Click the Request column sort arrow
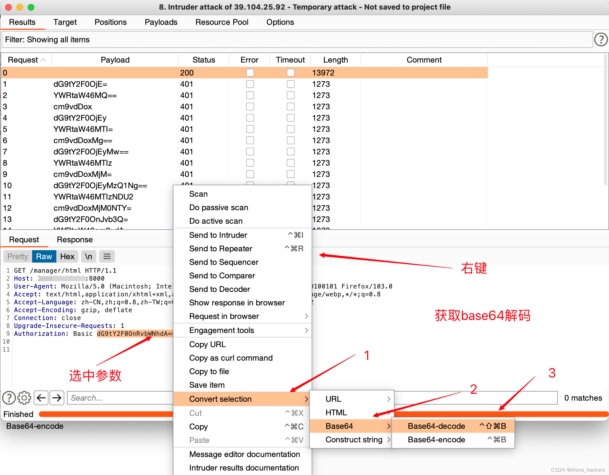609x475 pixels. [x=43, y=60]
